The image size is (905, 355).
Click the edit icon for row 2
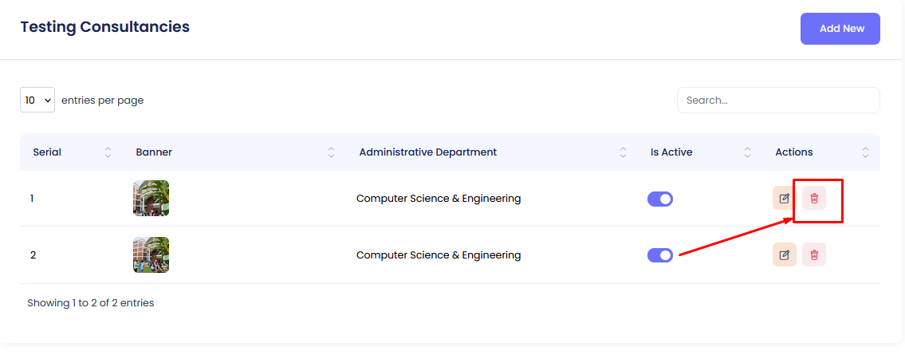click(785, 255)
